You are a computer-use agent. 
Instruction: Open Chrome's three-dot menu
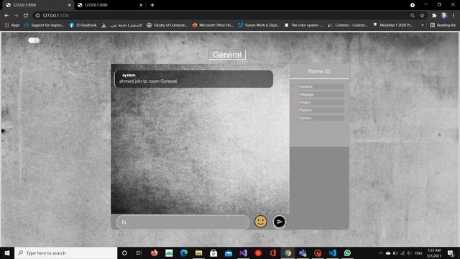454,16
